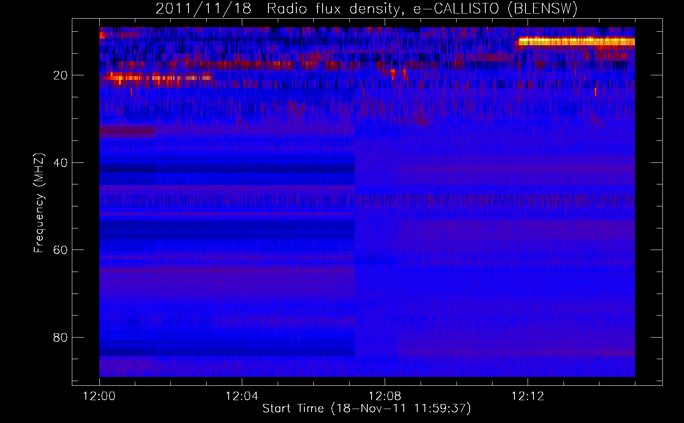Click the bright yellow emission band after 12:12
The height and width of the screenshot is (423, 684).
tap(577, 41)
